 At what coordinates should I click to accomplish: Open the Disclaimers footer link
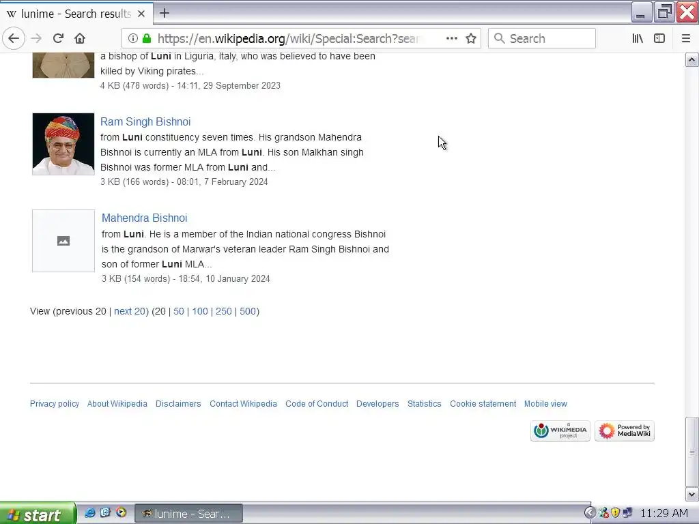click(x=178, y=404)
